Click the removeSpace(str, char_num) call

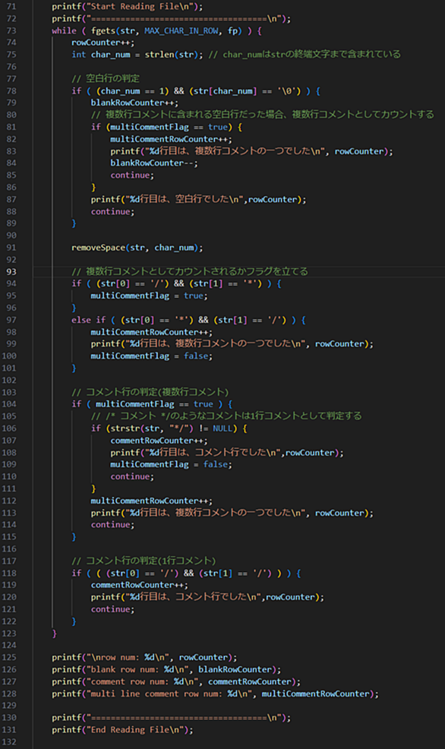[137, 248]
